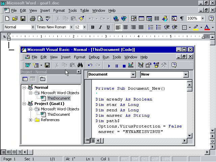Select highlighted ThisDocument under Normal
216x162 pixels.
(59, 98)
